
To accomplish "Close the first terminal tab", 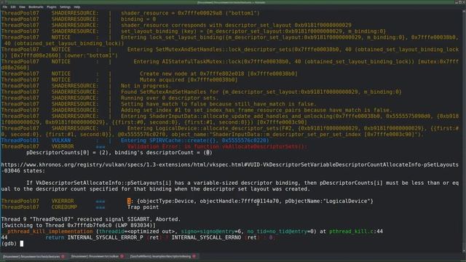I will pyautogui.click(x=63, y=256).
